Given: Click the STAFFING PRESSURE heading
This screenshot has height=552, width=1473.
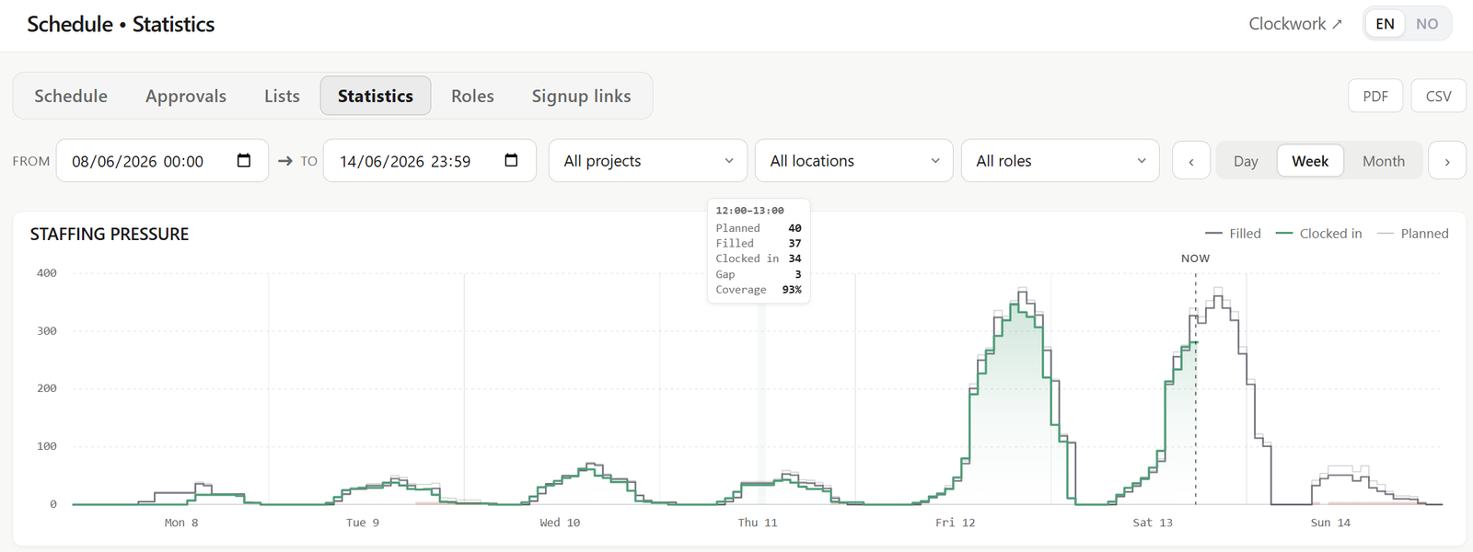Looking at the screenshot, I should pos(110,235).
